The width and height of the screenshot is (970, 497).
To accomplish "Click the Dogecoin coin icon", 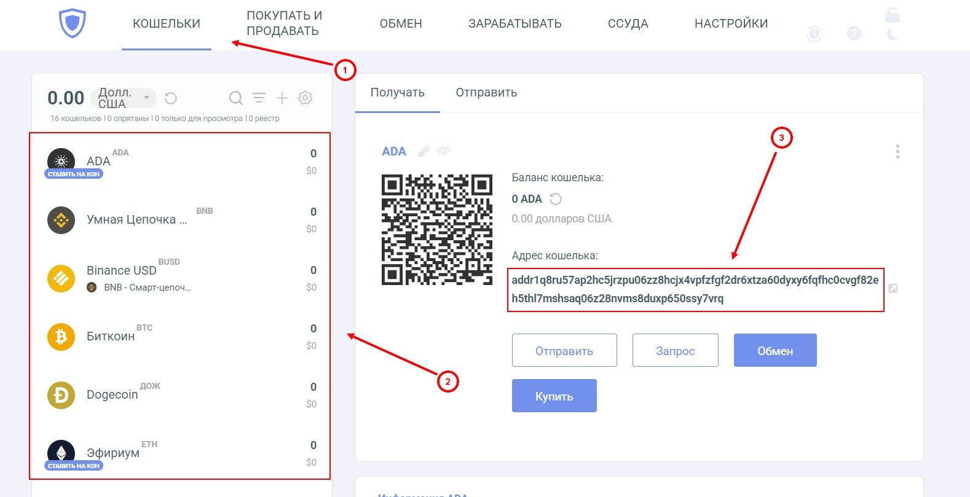I will (x=61, y=395).
